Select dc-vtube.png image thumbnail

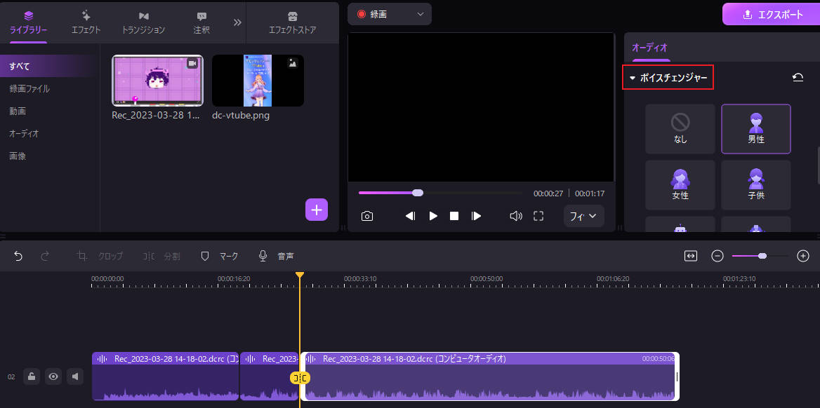coord(258,81)
